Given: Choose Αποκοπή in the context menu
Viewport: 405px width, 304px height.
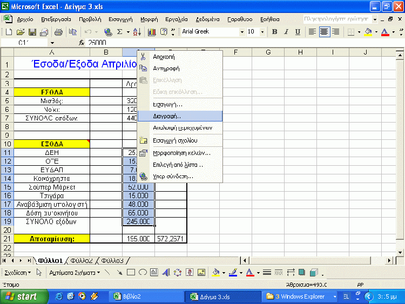Looking at the screenshot, I should coord(180,57).
